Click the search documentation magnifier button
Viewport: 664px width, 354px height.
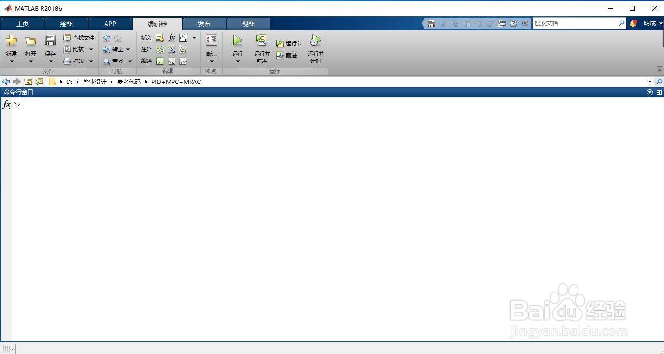(621, 23)
